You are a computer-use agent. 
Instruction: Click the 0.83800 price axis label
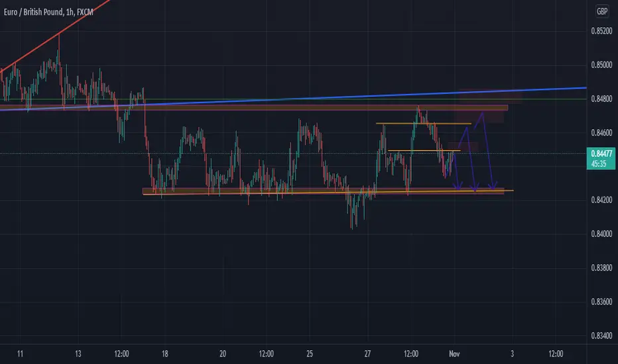click(x=602, y=268)
